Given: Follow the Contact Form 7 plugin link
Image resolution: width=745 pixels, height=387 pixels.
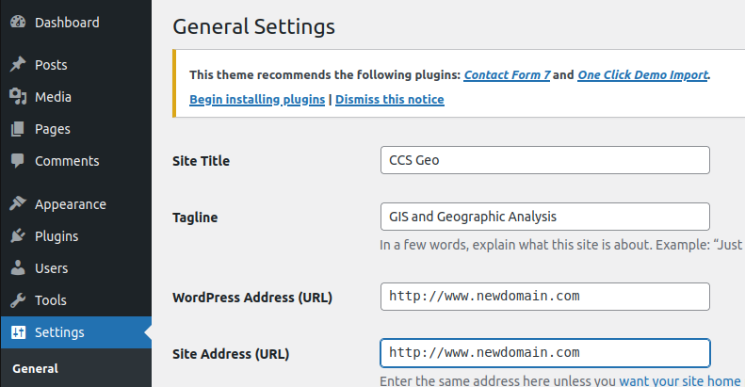Looking at the screenshot, I should [507, 75].
